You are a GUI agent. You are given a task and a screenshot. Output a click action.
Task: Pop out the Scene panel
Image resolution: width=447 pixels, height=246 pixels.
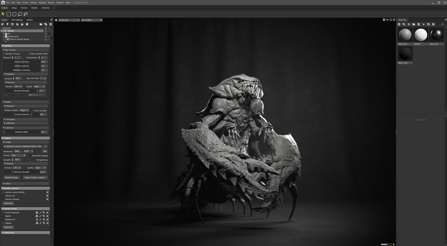pos(51,20)
